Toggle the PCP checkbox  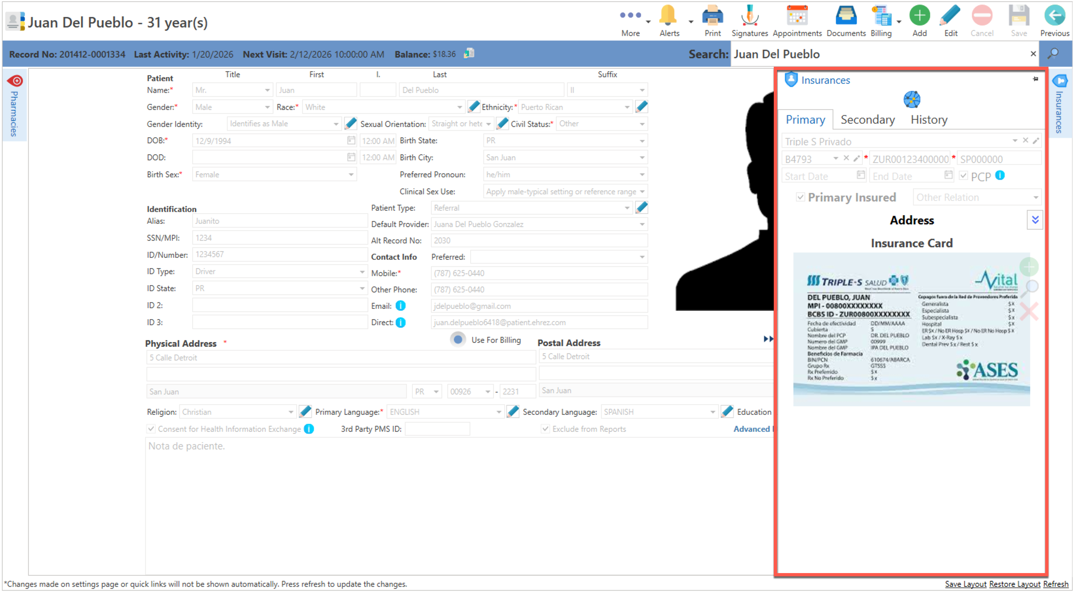click(x=963, y=176)
